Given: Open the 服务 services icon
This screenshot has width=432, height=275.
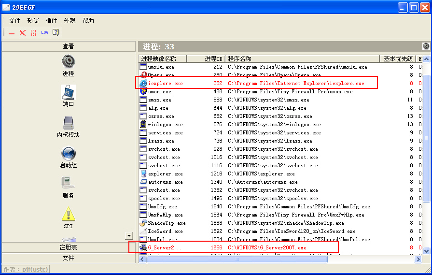Looking at the screenshot, I should [68, 183].
